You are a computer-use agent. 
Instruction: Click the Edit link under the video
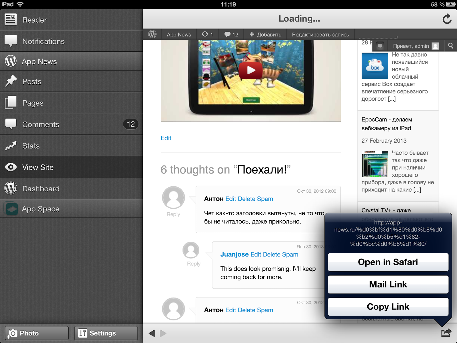tap(166, 138)
